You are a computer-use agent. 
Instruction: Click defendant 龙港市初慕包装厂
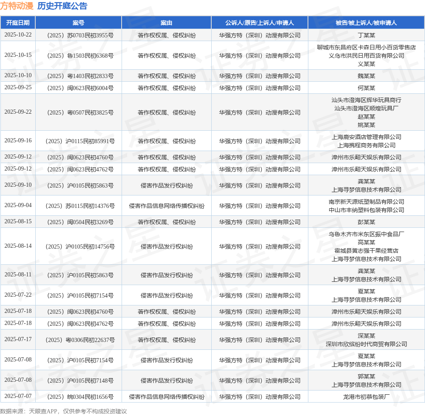click(x=366, y=397)
